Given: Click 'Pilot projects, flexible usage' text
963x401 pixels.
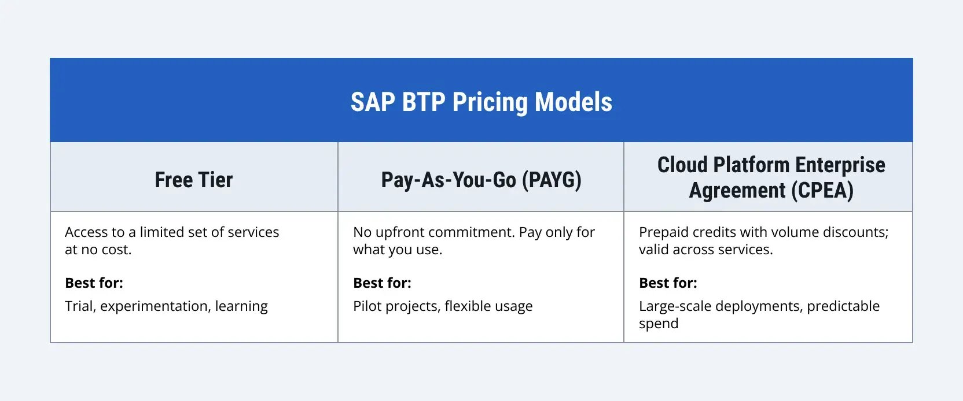Looking at the screenshot, I should point(443,306).
